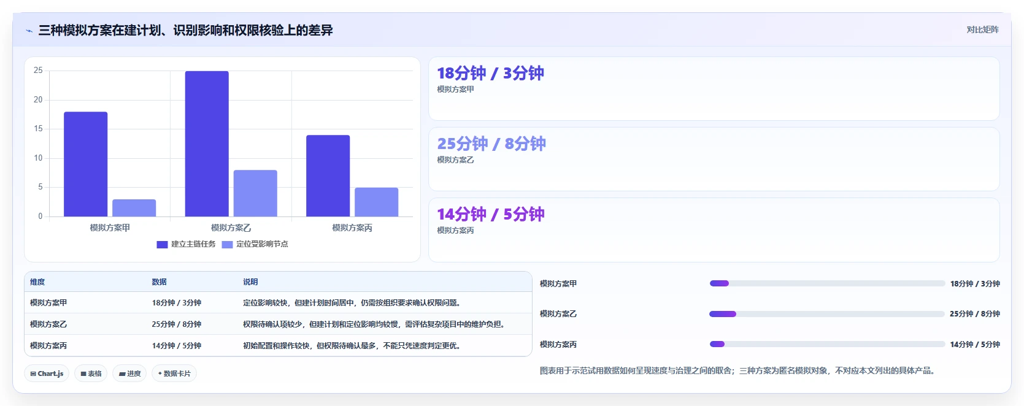Click the 说明 column header
Screen dimensions: 1024x406
(250, 282)
